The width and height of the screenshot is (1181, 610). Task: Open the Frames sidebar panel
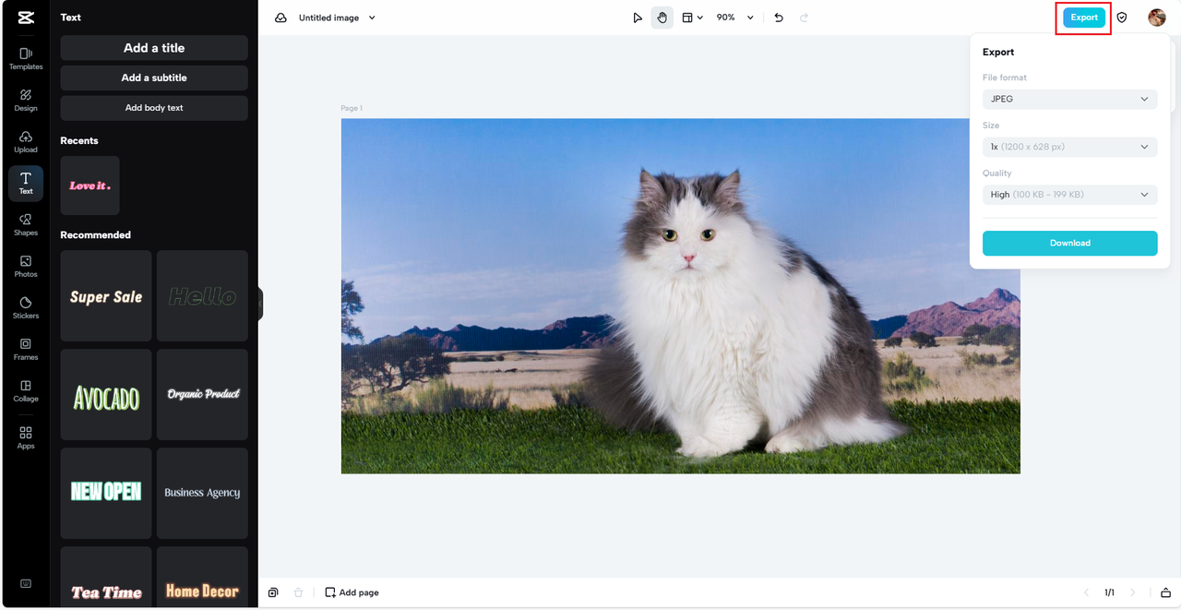26,350
